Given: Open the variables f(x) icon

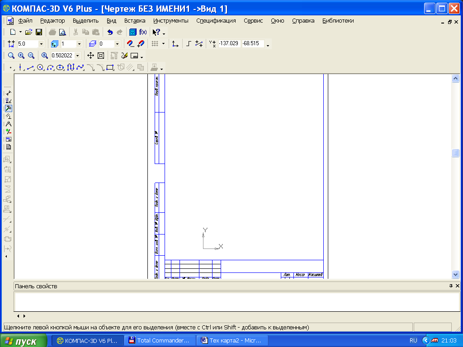Looking at the screenshot, I should (x=143, y=32).
